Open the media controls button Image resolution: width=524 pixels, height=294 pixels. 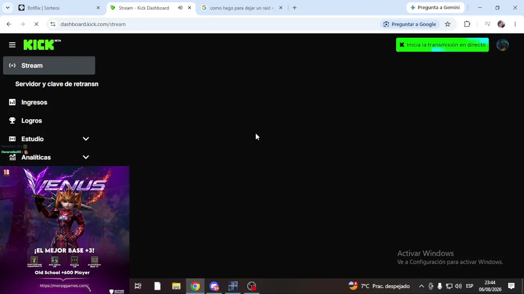487,24
